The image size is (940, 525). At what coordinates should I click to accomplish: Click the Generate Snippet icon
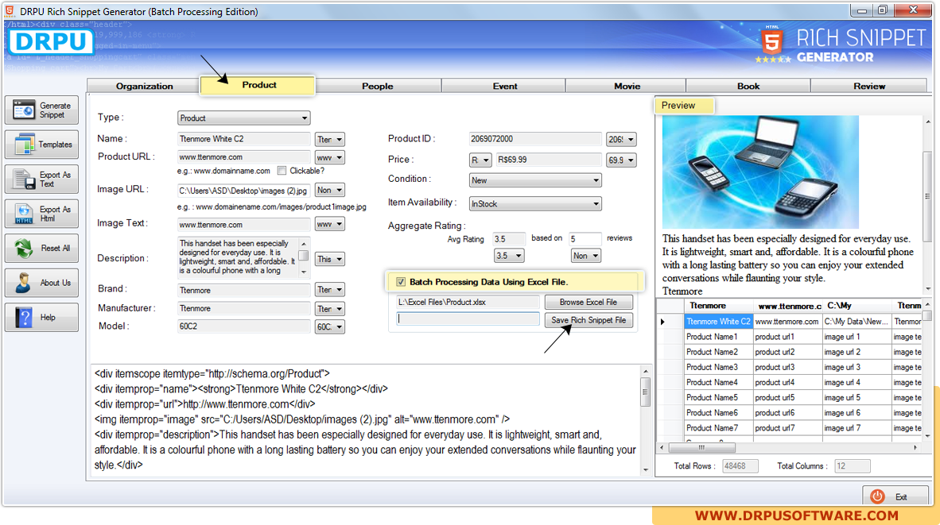[25, 110]
